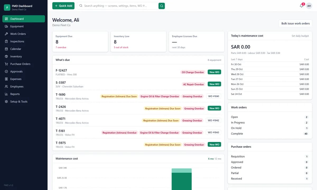
Task: Click the 5 out of stock text
Action: (x=121, y=47)
